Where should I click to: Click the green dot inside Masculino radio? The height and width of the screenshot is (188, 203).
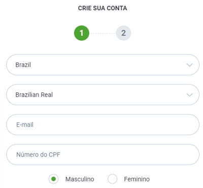click(54, 179)
